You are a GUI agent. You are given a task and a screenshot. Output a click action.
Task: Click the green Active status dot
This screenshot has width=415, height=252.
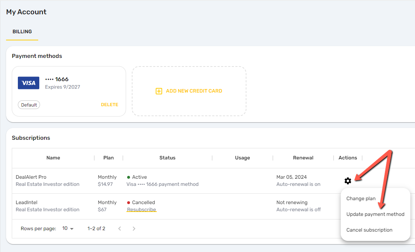pyautogui.click(x=128, y=177)
